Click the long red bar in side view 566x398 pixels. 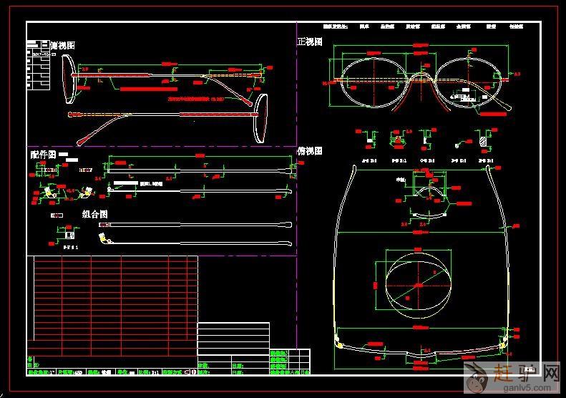(x=151, y=89)
